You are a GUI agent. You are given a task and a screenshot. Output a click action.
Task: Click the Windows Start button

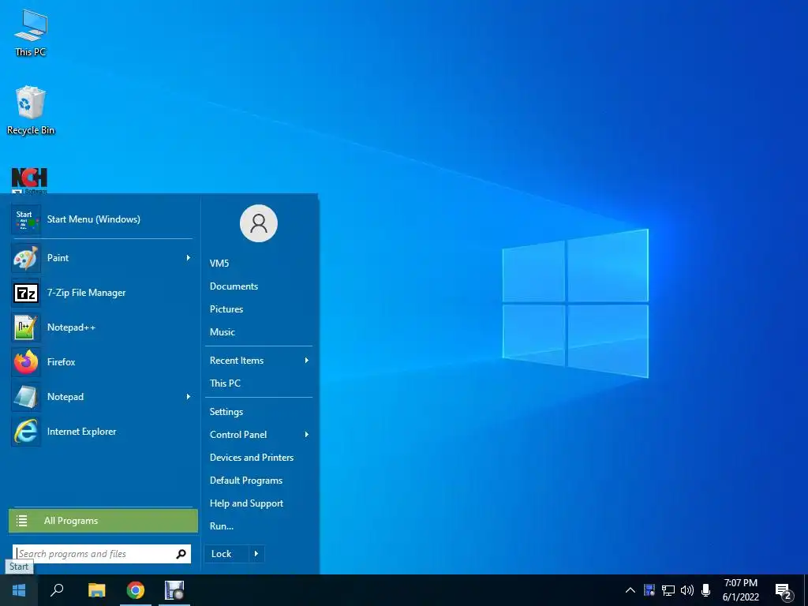19,590
